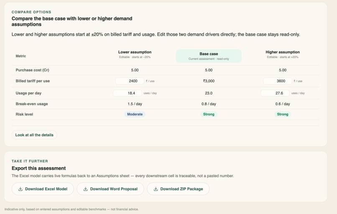Click the download icon on ZIP Package button
Screen dimensions: 337x214
click(156, 189)
